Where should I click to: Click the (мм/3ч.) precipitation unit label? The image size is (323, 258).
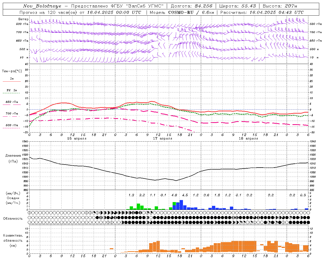coord(13,193)
